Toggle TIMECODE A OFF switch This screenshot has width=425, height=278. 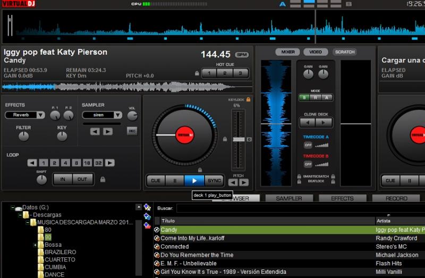308,145
